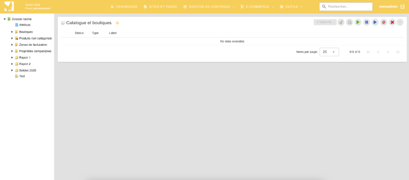Click the Attributs document icon in tree
The height and width of the screenshot is (180, 409).
tap(17, 25)
